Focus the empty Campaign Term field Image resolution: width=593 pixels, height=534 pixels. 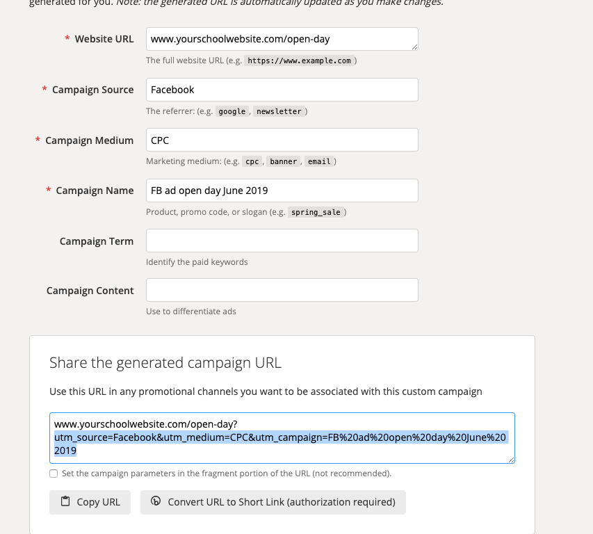[282, 241]
